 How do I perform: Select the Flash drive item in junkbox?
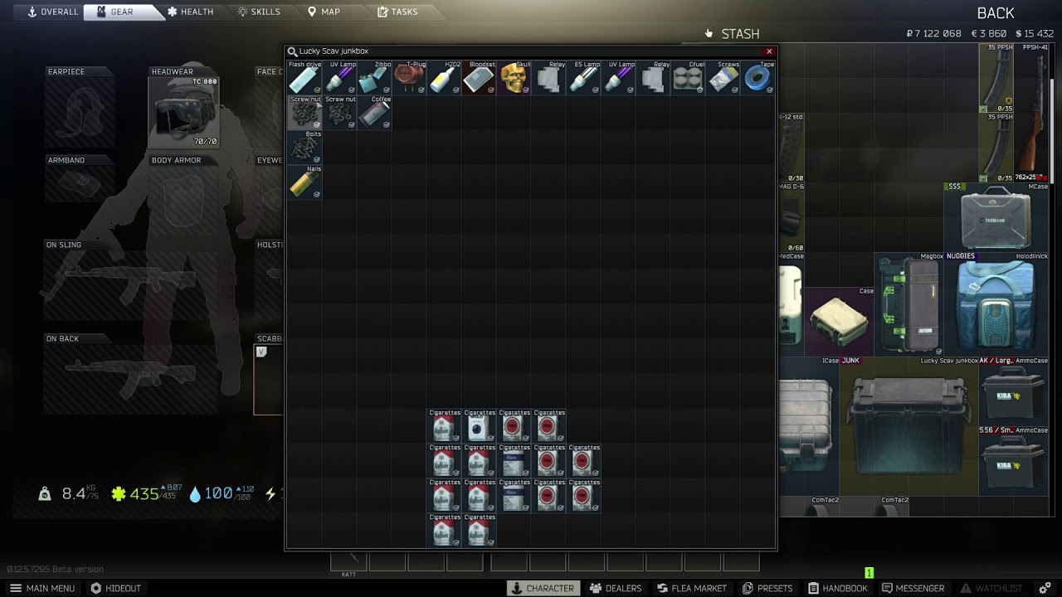click(304, 77)
